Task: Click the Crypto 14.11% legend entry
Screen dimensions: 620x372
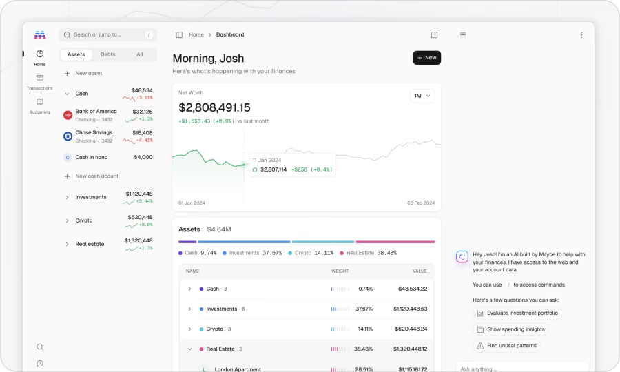Action: pos(311,253)
